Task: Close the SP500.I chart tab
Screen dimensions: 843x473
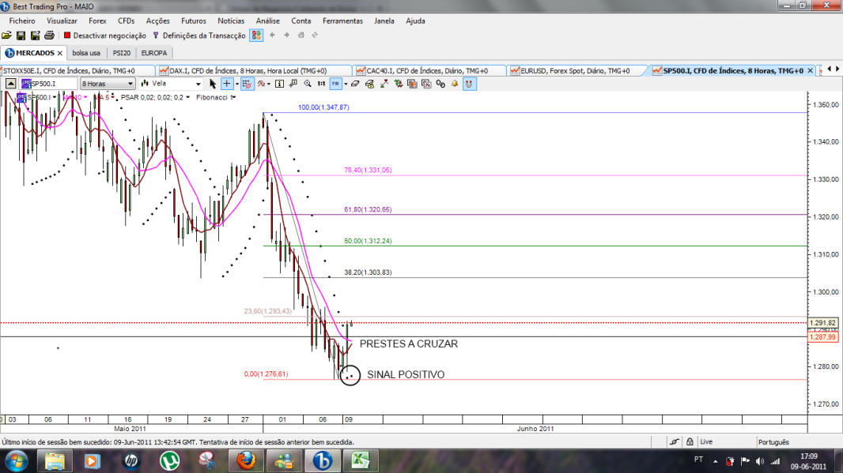Action: (811, 71)
